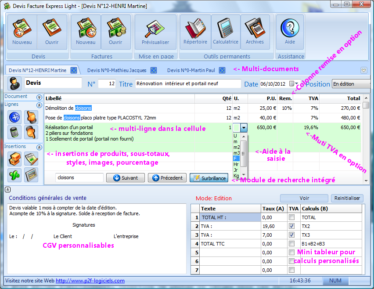374x289 pixels.
Task: Add a line with the blue plus icon
Action: pyautogui.click(x=14, y=117)
